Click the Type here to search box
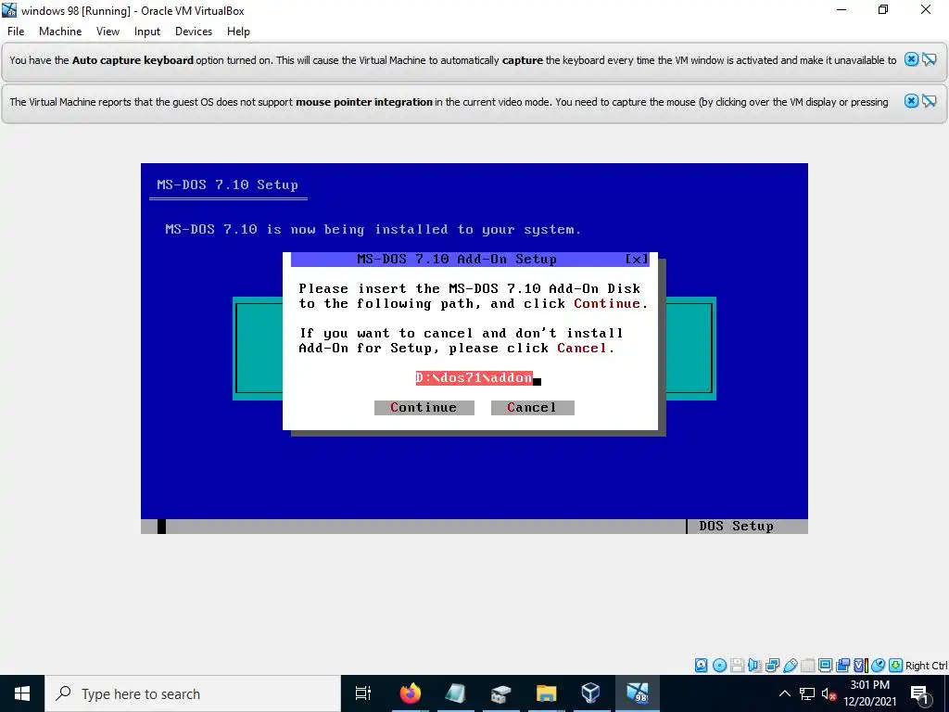 (193, 693)
